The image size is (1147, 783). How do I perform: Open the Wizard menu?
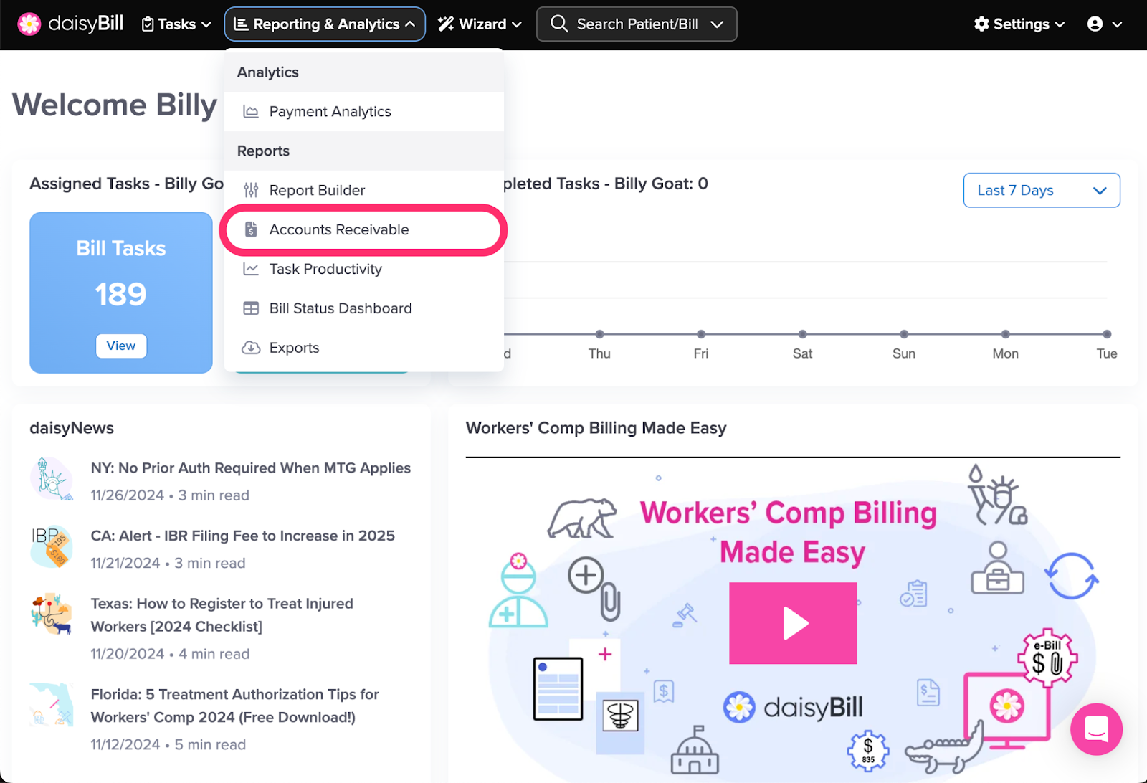pyautogui.click(x=480, y=24)
